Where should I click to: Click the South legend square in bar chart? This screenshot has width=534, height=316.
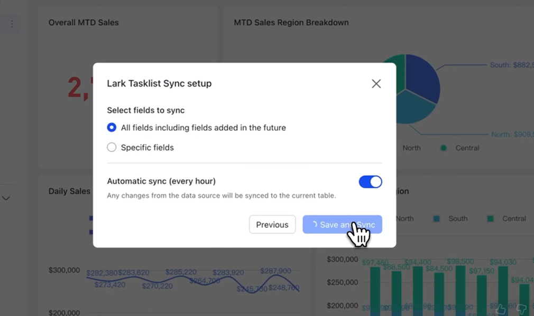tap(436, 218)
